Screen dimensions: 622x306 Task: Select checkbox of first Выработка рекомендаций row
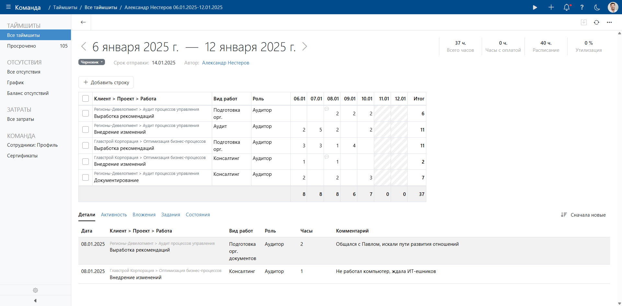[86, 113]
